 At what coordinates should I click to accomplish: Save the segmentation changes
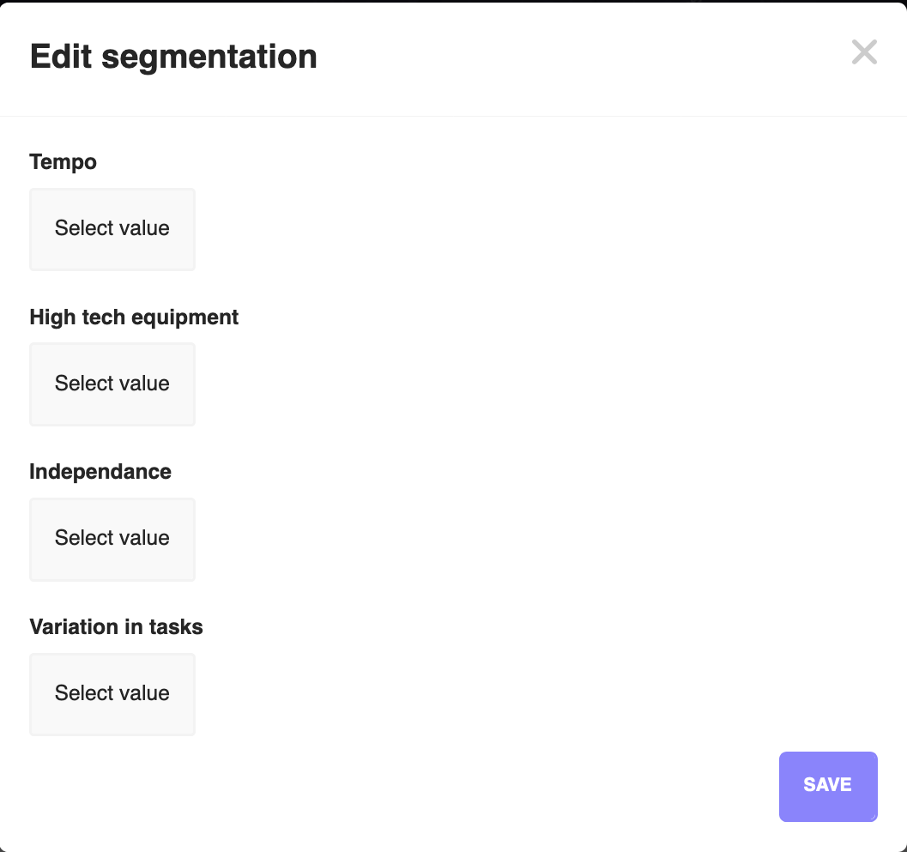[x=827, y=786]
